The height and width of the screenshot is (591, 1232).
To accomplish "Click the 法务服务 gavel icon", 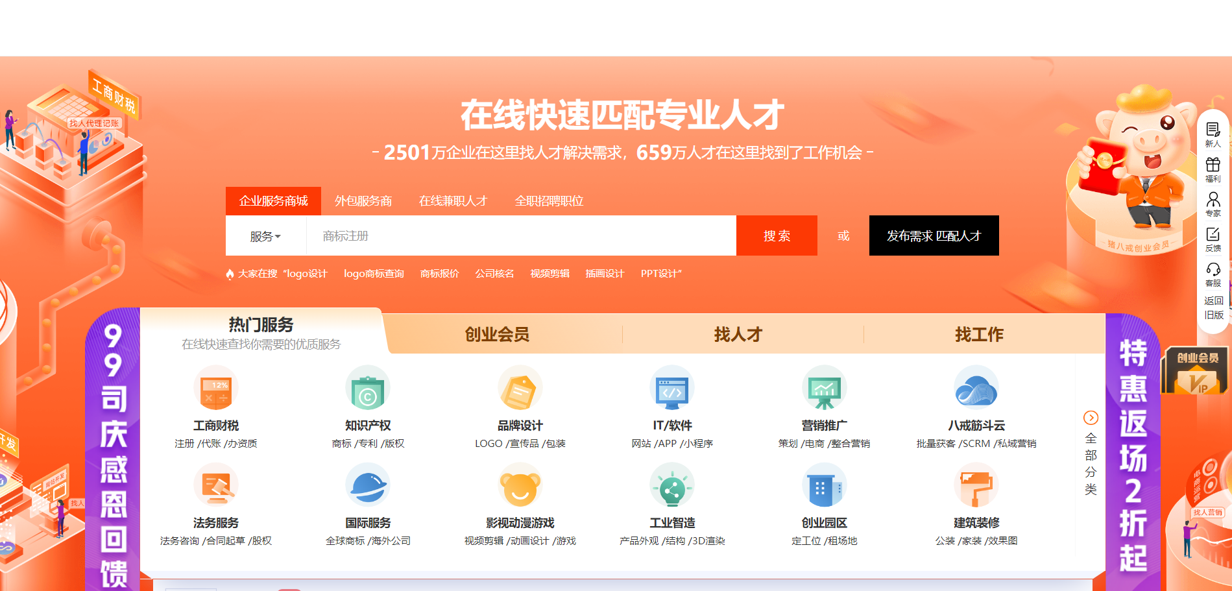I will (x=216, y=485).
